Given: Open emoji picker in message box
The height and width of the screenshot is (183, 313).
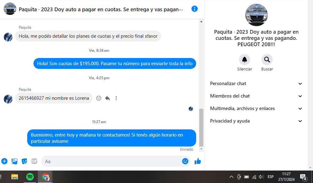Looking at the screenshot, I should coord(185,161).
